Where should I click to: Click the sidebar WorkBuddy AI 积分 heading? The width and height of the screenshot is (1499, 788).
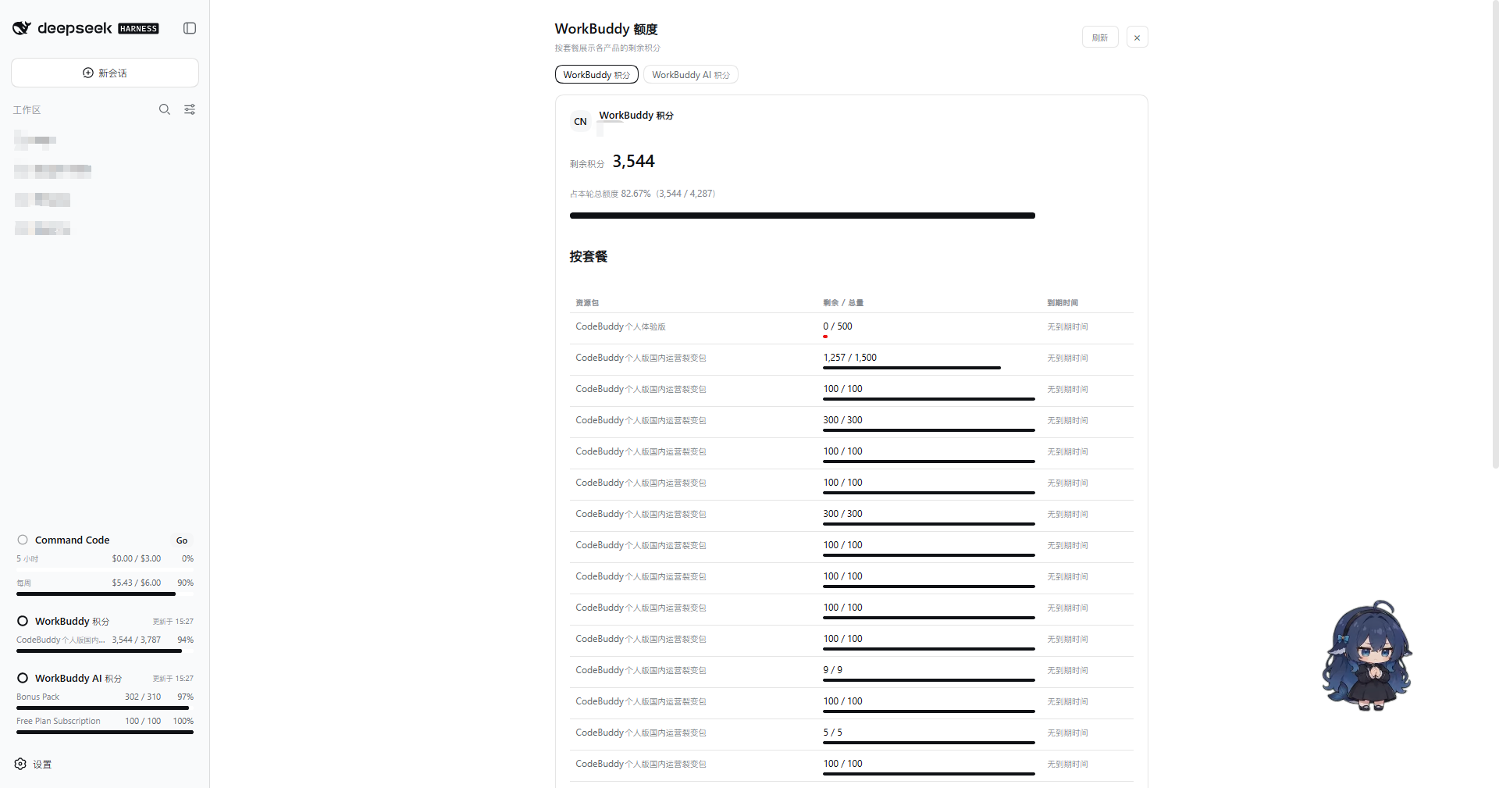[79, 679]
